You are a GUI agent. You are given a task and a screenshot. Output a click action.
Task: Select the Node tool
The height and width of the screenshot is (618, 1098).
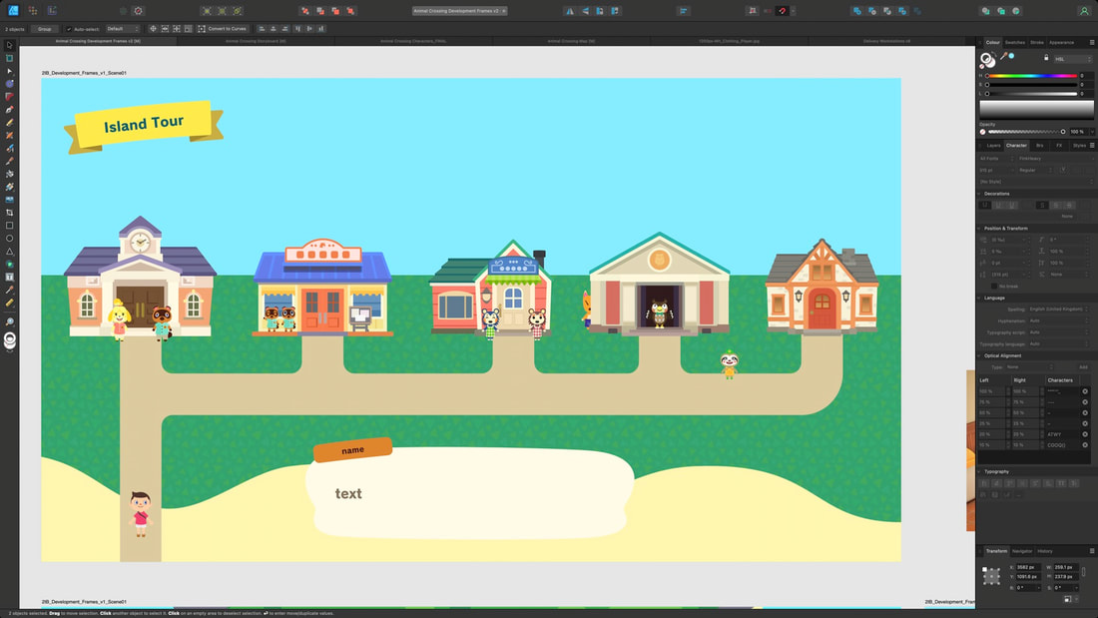pos(9,71)
